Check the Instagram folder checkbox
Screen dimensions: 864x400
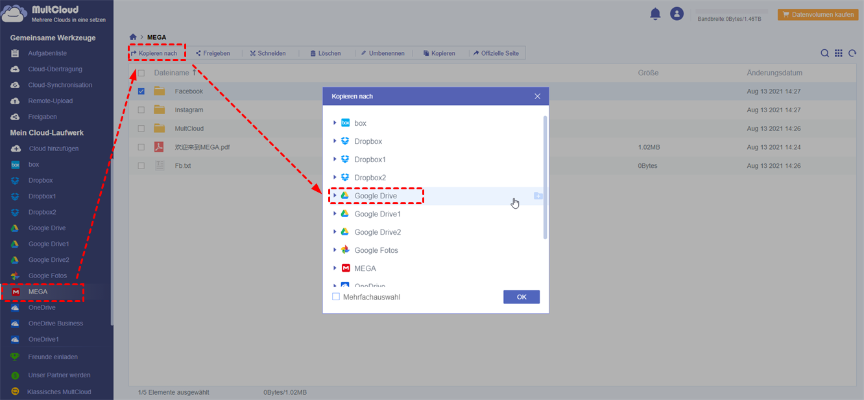141,110
